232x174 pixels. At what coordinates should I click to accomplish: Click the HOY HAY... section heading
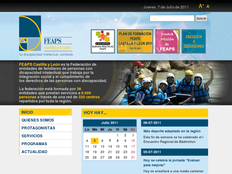click(x=145, y=113)
